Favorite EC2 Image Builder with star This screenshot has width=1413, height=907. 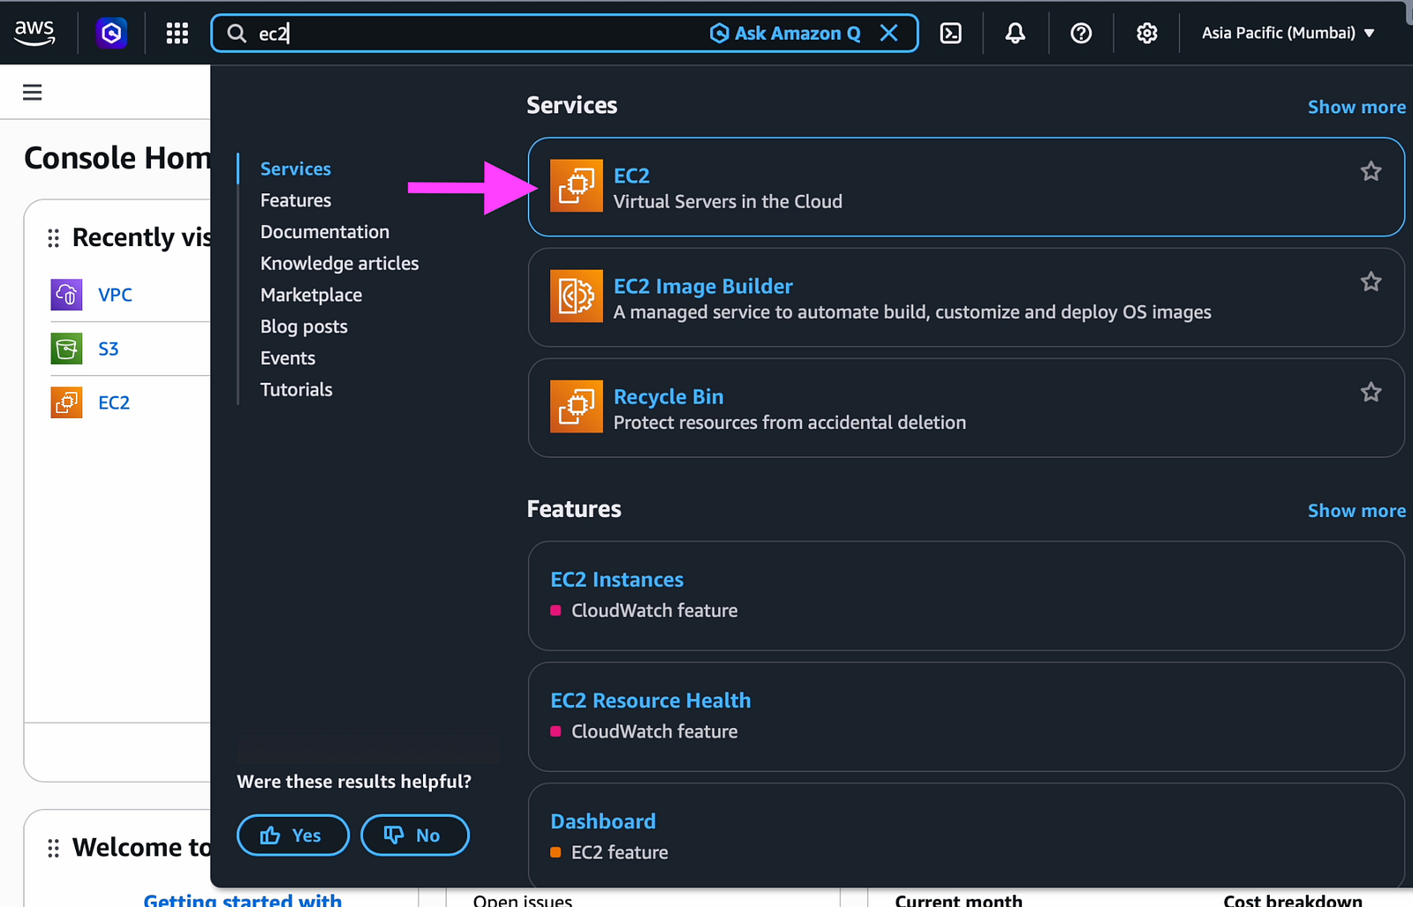tap(1371, 281)
